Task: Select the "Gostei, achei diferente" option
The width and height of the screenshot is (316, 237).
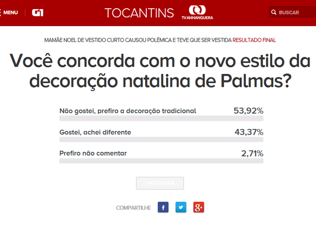Action: (95, 132)
